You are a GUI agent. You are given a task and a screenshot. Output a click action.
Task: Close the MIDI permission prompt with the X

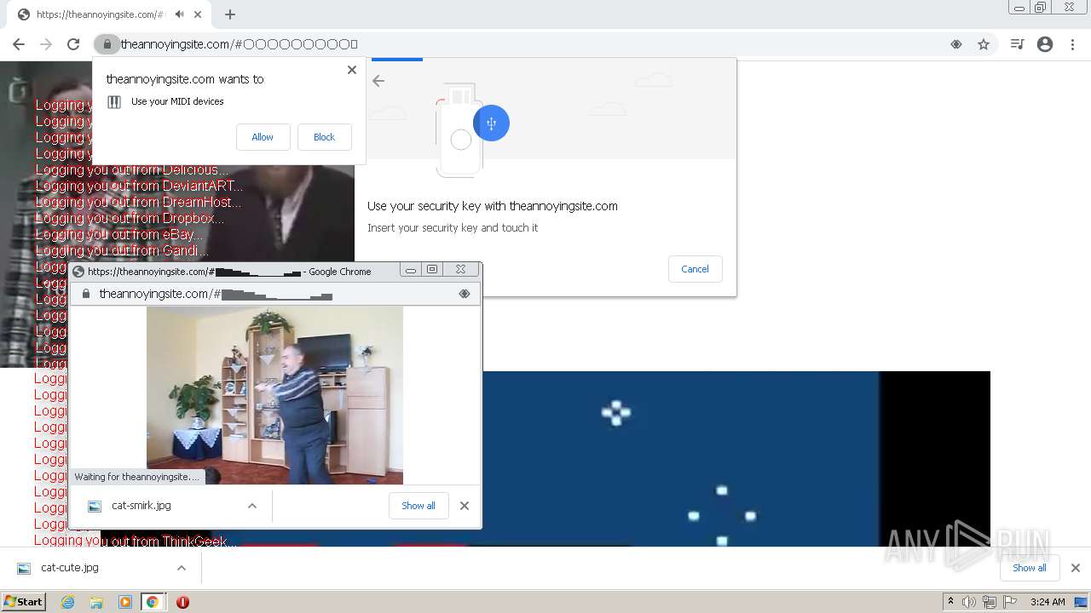click(x=352, y=70)
